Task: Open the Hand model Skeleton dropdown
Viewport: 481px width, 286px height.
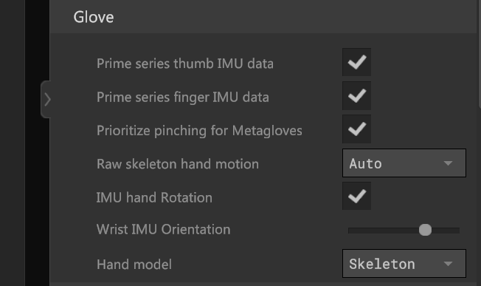Action: click(404, 264)
